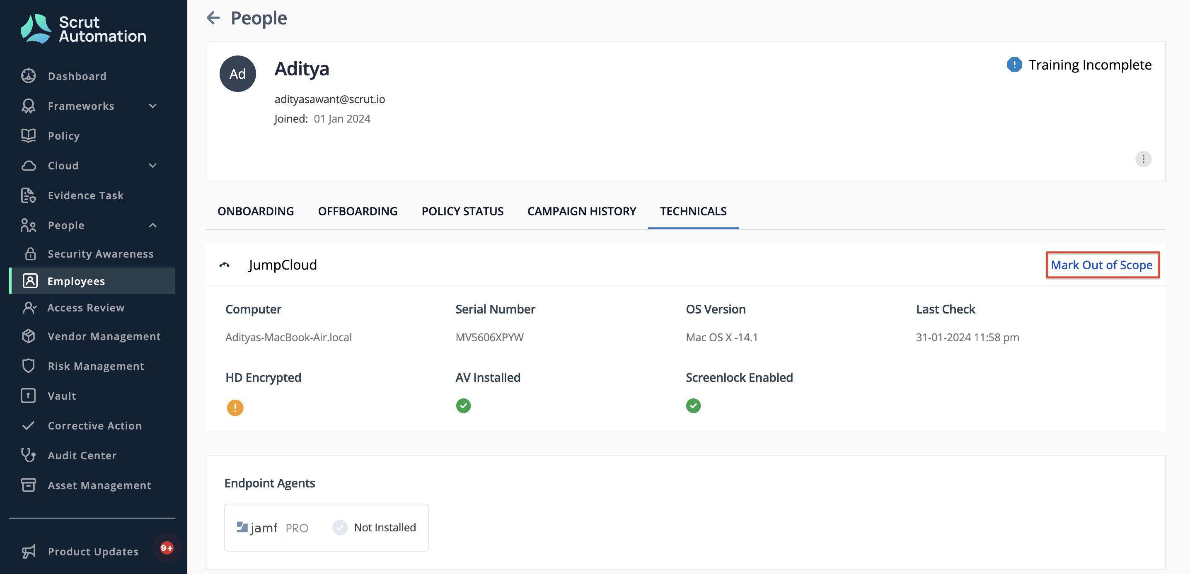1190x574 pixels.
Task: Open Product Updates
Action: (x=93, y=551)
